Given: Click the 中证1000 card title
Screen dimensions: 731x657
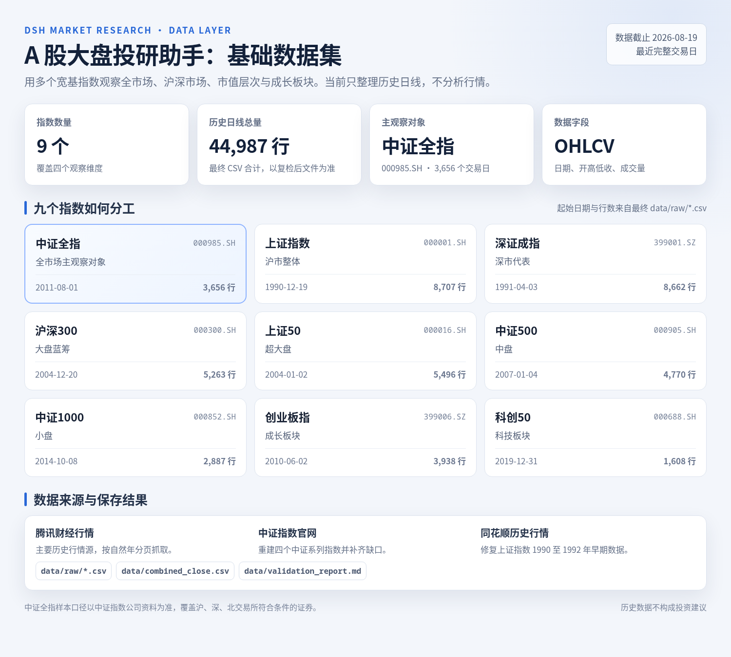Looking at the screenshot, I should click(x=59, y=418).
